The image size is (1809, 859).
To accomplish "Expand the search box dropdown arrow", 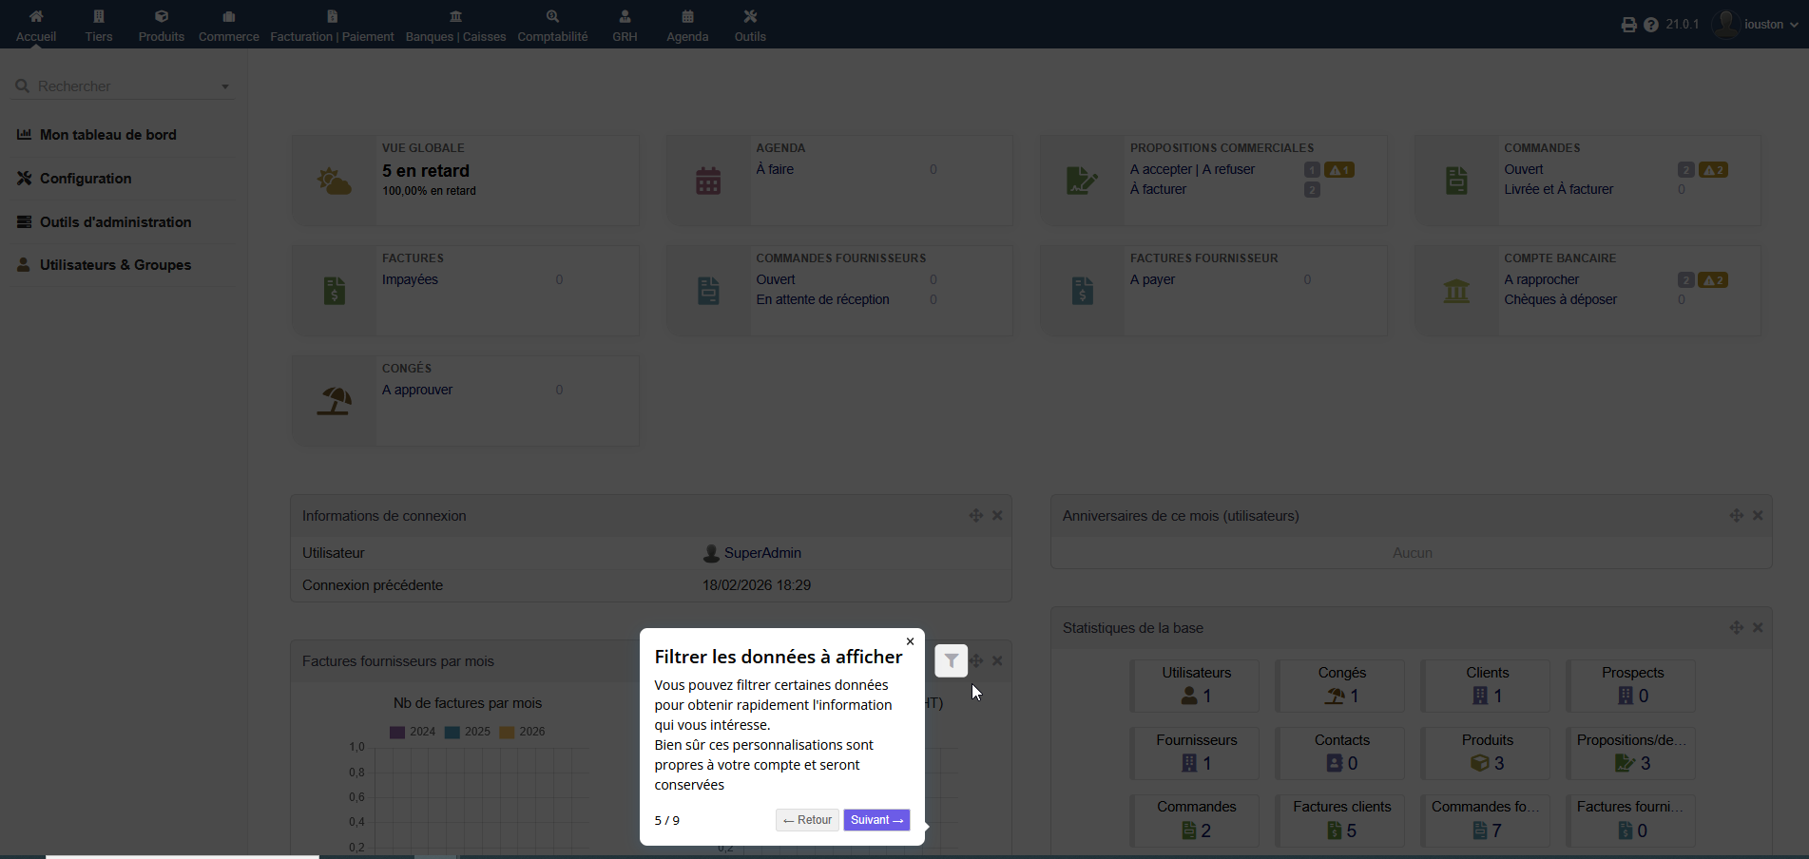I will [x=225, y=86].
